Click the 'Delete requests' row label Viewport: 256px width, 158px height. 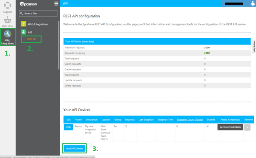pos(73,86)
